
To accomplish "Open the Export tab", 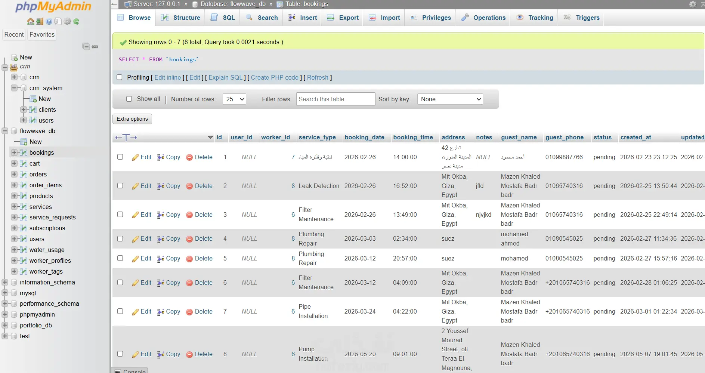I will click(343, 18).
